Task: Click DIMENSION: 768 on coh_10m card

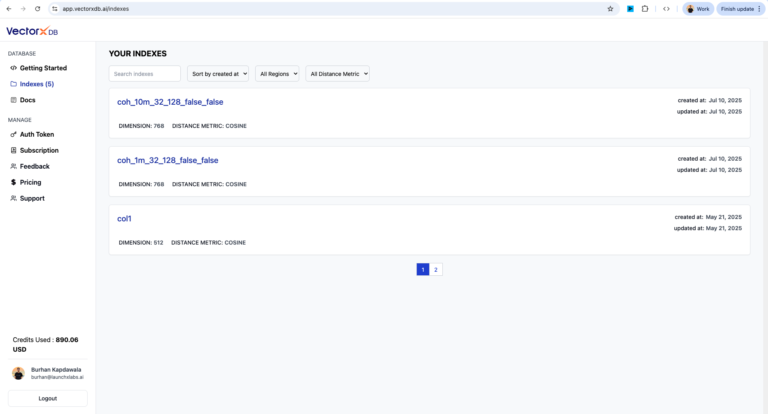Action: tap(141, 126)
